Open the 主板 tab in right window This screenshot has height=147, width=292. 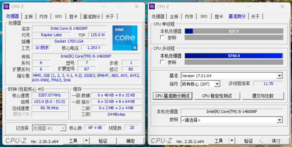pos(174,17)
